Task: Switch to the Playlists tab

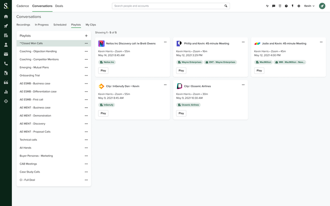Action: [x=76, y=24]
